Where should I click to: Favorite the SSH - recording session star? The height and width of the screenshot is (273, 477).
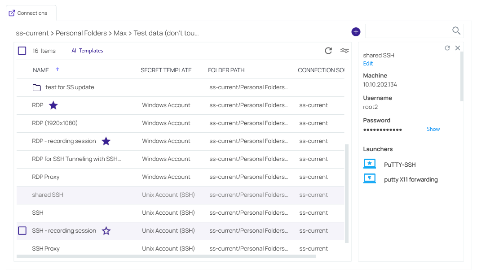point(106,231)
